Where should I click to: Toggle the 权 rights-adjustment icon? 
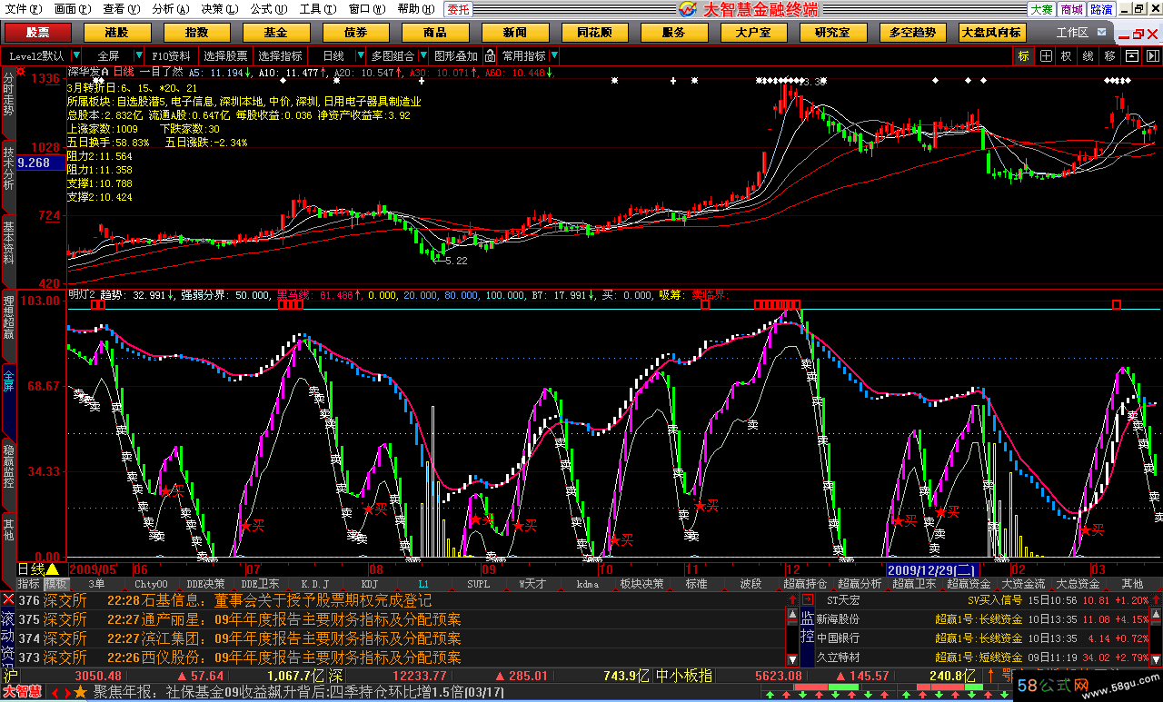tap(1067, 55)
